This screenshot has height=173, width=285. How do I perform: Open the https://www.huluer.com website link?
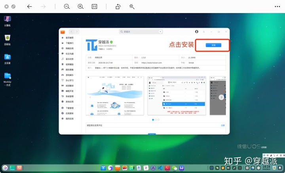coord(151,63)
